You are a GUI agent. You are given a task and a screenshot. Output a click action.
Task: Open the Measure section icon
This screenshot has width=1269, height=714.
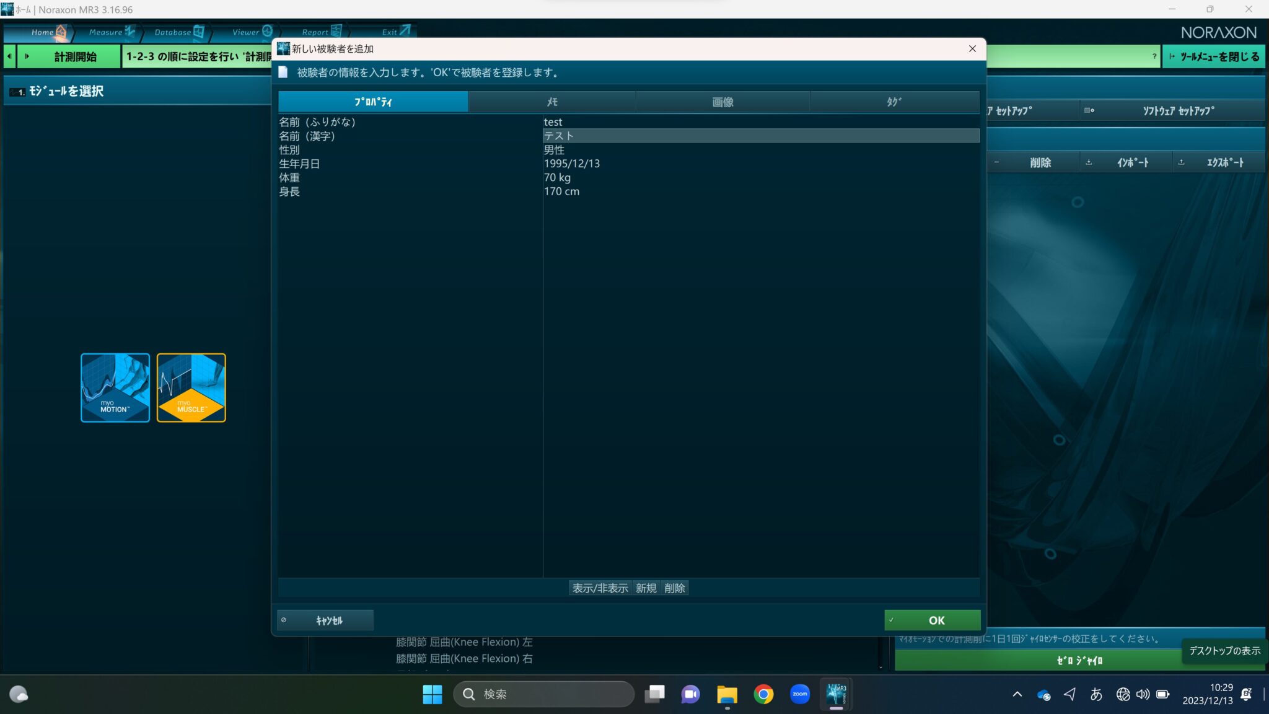(130, 31)
